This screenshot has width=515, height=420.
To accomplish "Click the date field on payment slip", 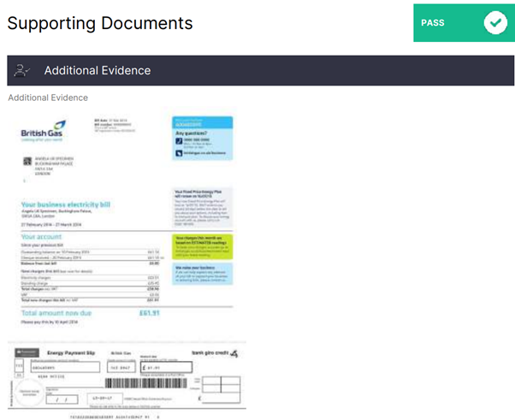I will (62, 399).
